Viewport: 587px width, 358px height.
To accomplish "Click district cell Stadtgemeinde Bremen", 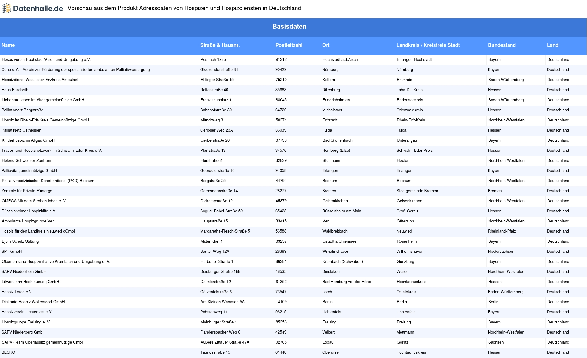I will pos(417,191).
